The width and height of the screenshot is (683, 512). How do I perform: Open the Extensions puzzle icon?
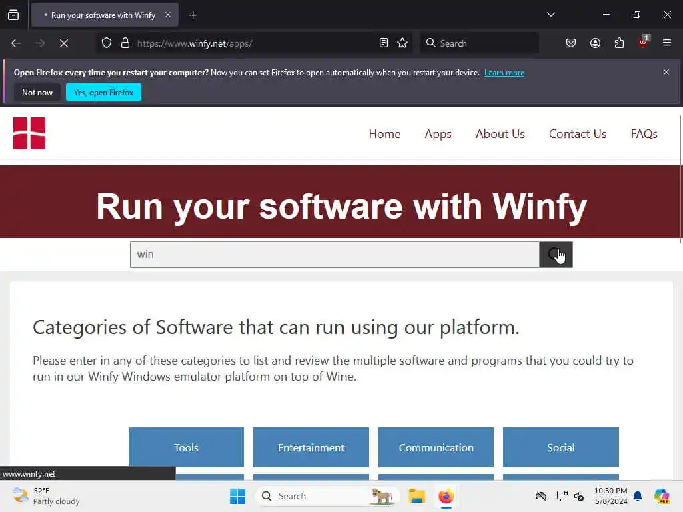point(619,43)
